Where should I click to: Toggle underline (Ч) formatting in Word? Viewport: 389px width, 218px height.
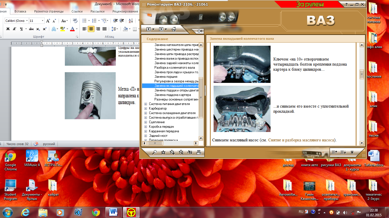coord(21,29)
